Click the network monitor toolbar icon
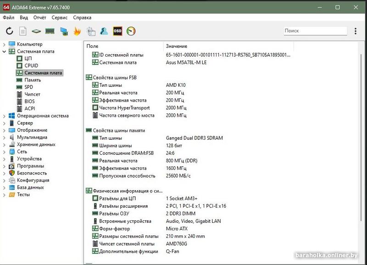 pos(64,31)
